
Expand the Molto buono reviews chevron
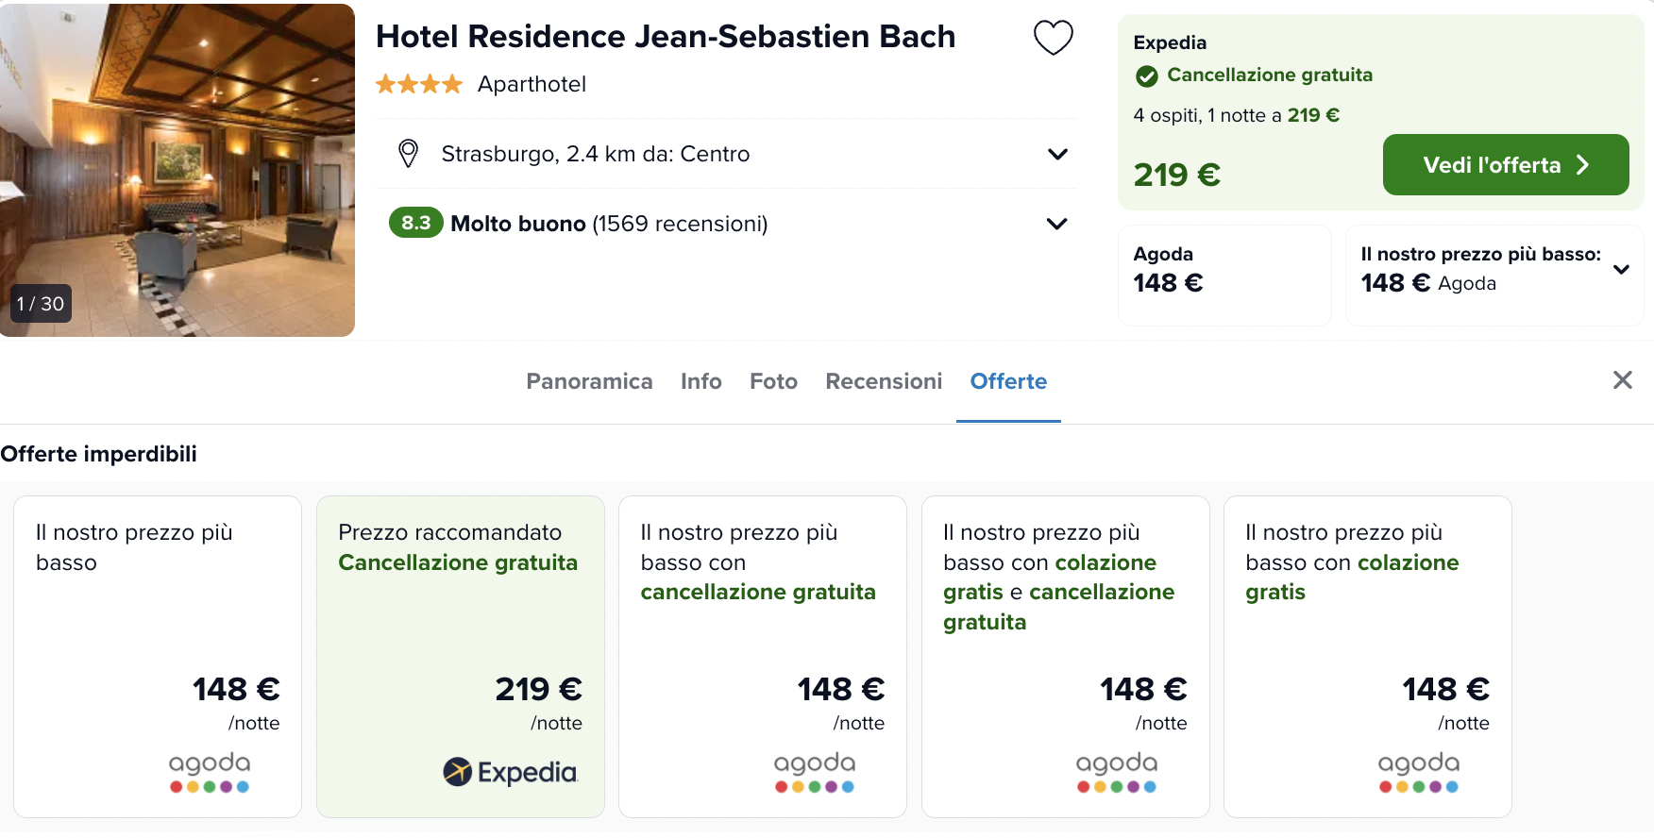1057,224
